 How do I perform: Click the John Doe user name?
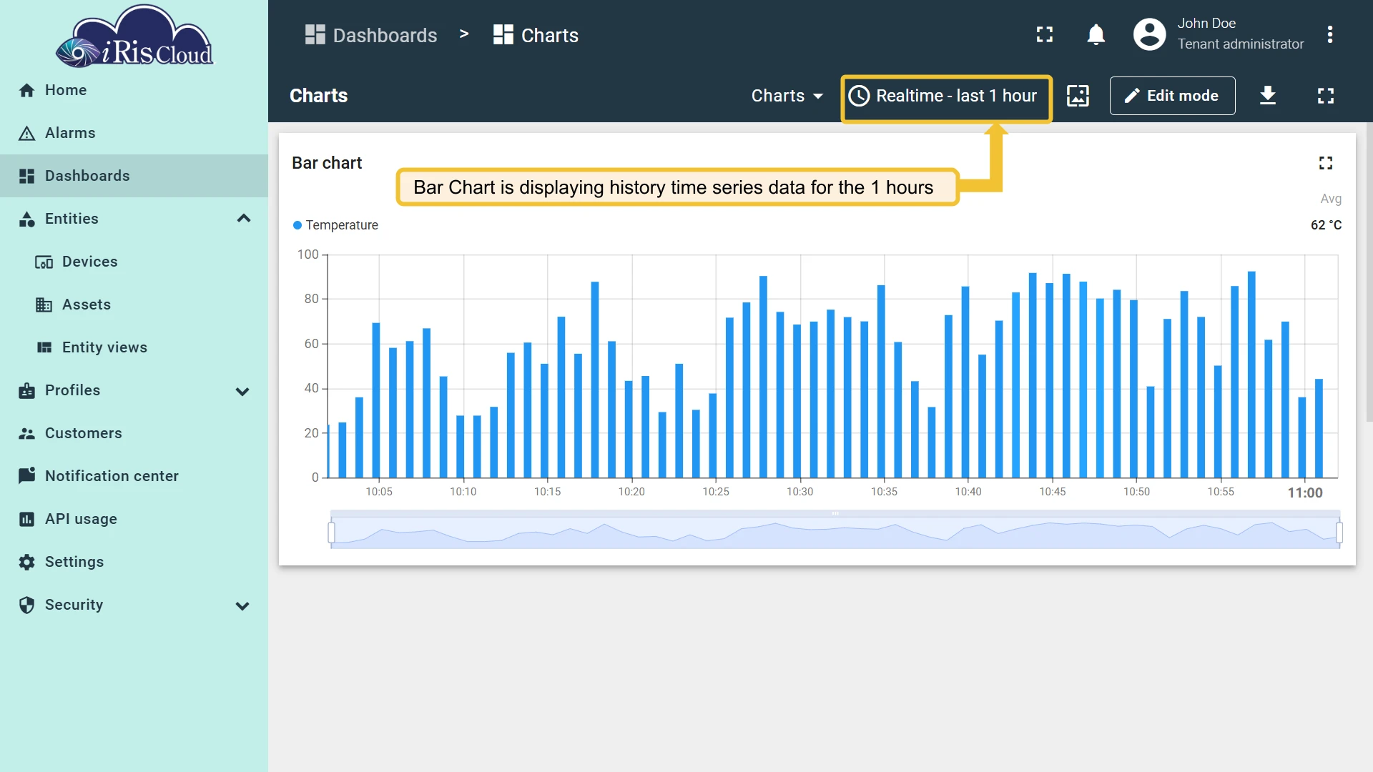click(1206, 24)
